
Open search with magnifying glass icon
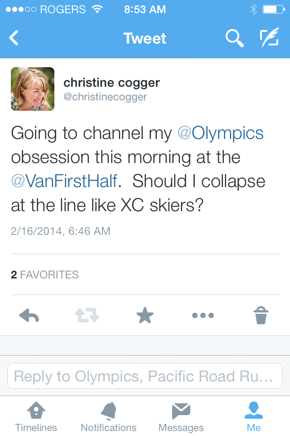(x=234, y=38)
